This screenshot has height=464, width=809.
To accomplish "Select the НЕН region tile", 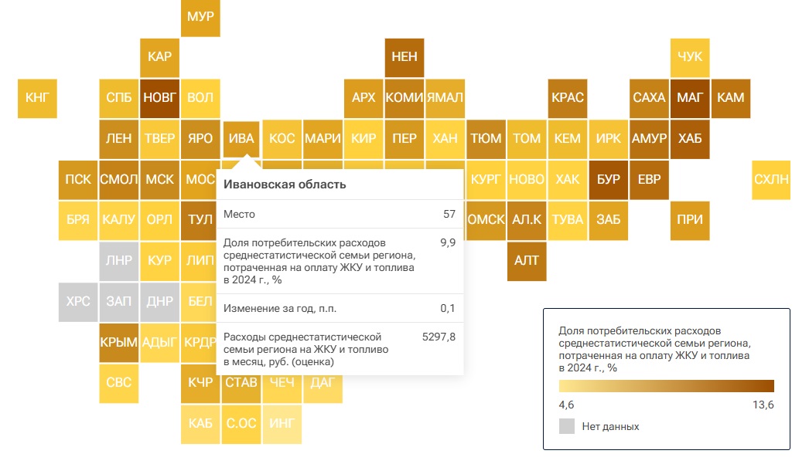I will pyautogui.click(x=404, y=57).
